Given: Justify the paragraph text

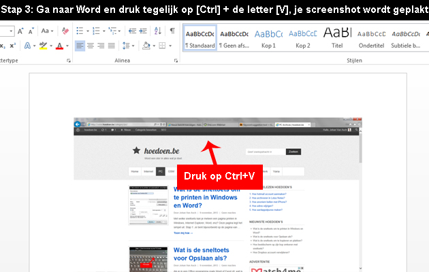Looking at the screenshot, I should coord(112,46).
